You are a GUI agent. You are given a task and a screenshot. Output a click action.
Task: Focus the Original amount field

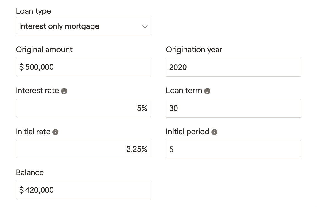point(83,67)
